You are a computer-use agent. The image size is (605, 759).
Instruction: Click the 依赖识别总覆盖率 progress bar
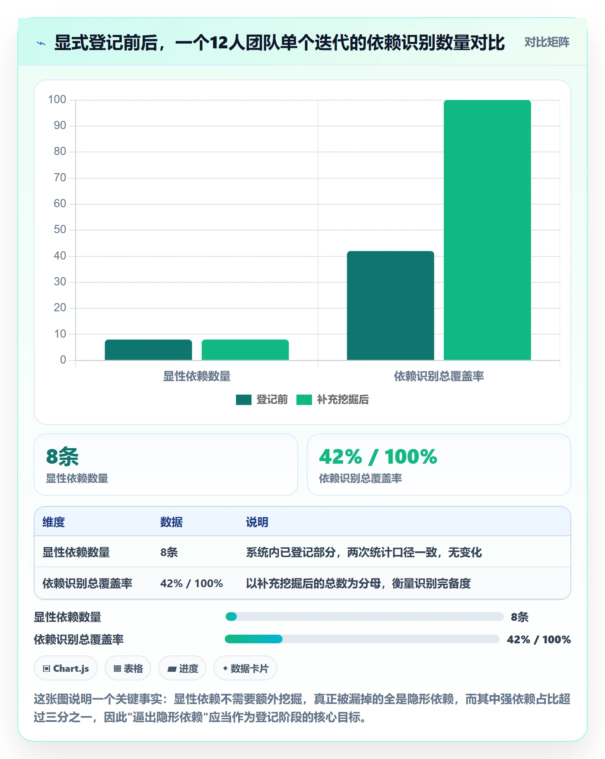(x=362, y=639)
